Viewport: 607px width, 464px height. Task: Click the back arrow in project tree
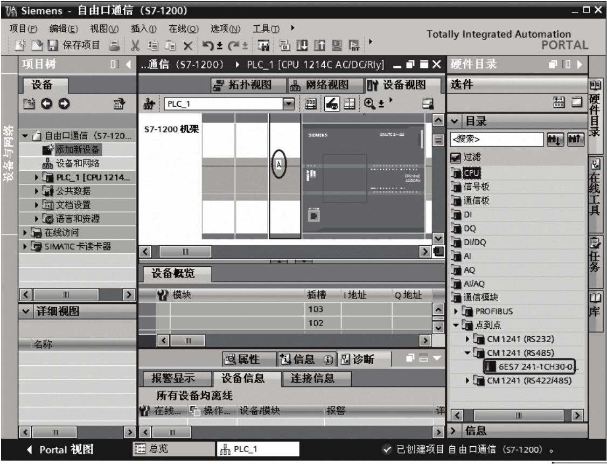tap(46, 103)
